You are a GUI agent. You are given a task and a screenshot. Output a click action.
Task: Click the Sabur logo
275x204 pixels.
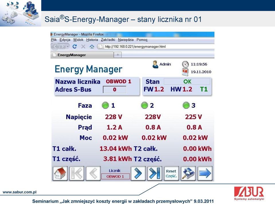[249, 193]
